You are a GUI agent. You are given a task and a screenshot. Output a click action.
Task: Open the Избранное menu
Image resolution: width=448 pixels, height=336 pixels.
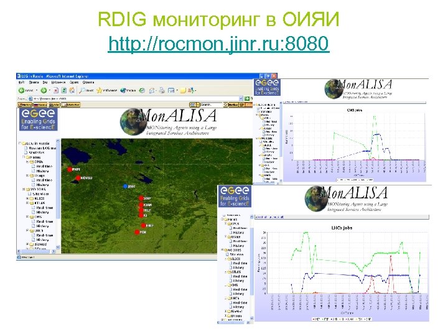(x=58, y=82)
